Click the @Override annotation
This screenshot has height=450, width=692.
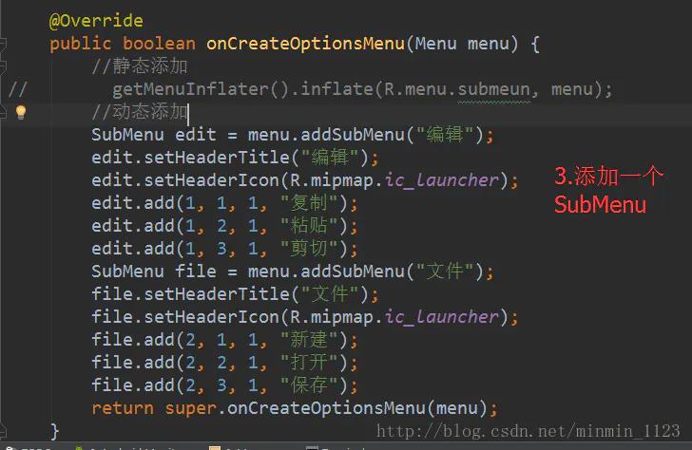tap(96, 21)
